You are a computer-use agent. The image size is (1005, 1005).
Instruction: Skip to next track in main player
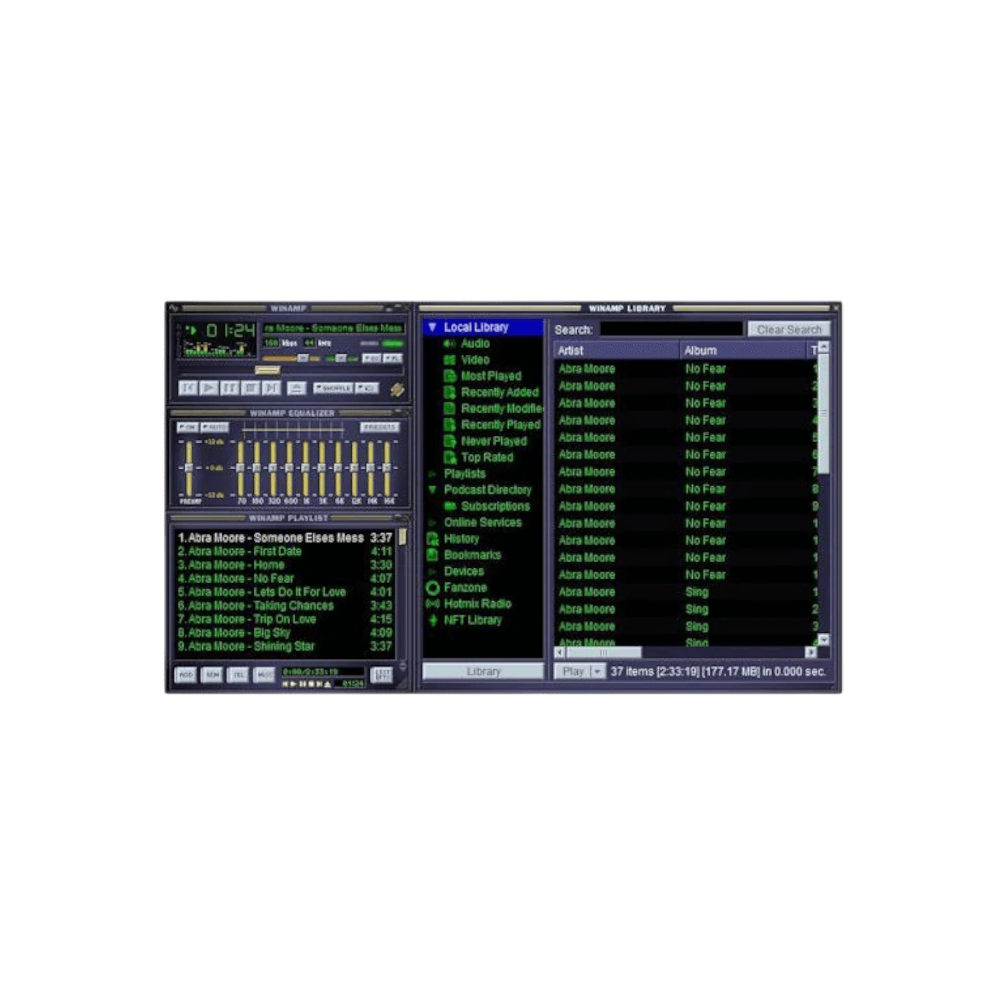pos(271,388)
